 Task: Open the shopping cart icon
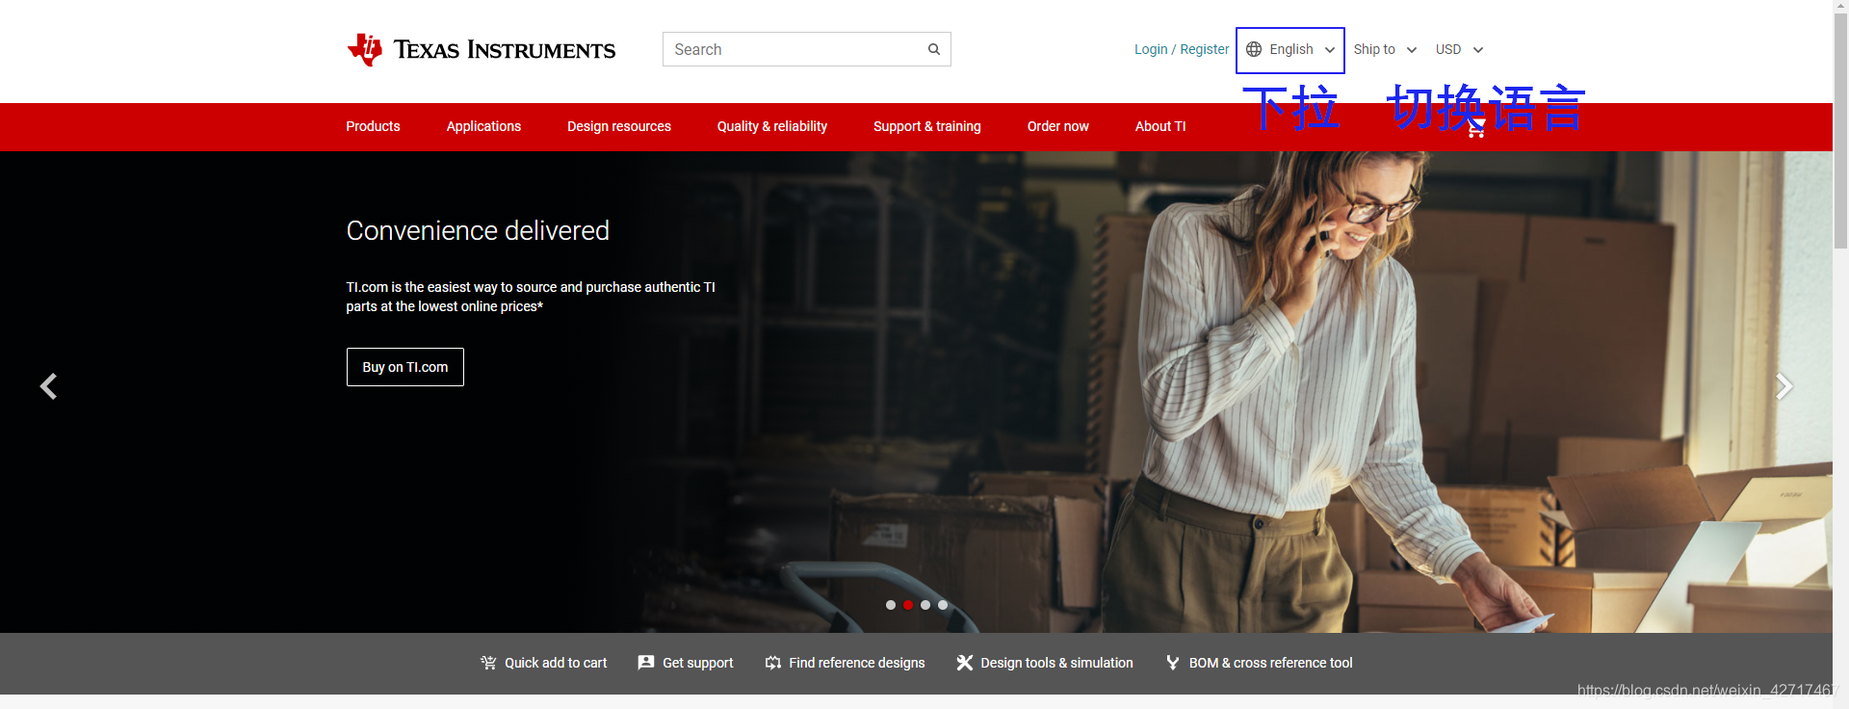(1475, 129)
